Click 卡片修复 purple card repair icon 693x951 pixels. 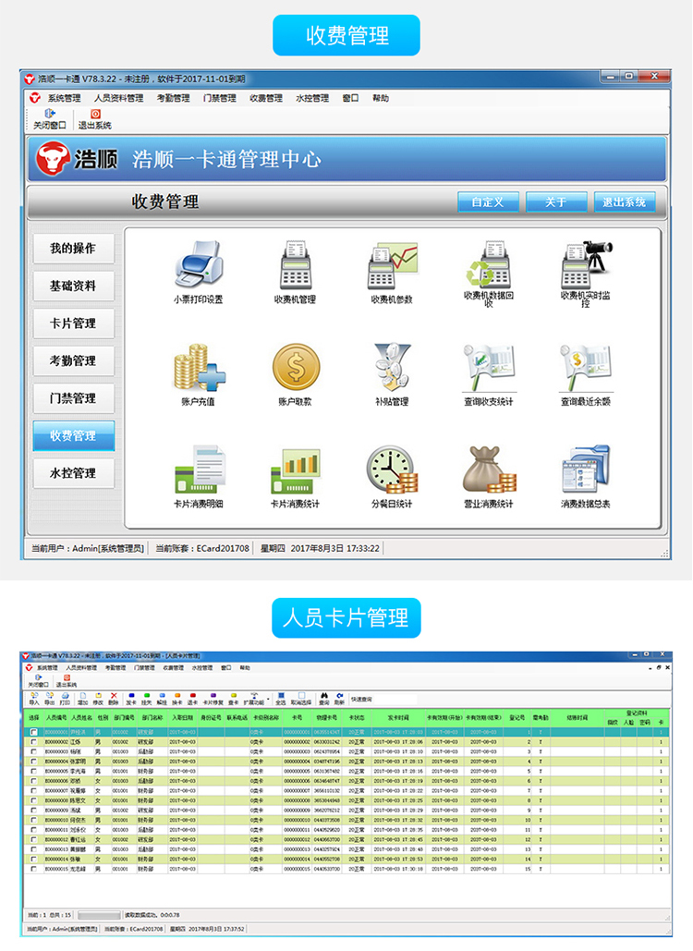coord(213,699)
